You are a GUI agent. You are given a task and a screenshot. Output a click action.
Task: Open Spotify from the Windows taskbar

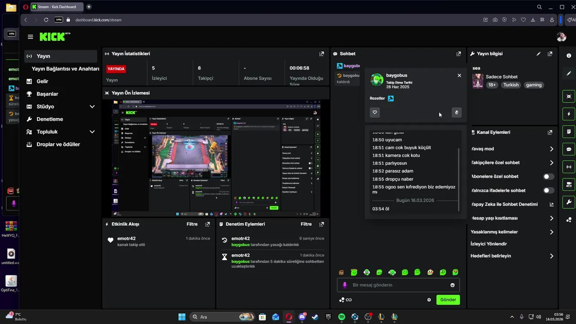[x=342, y=317]
